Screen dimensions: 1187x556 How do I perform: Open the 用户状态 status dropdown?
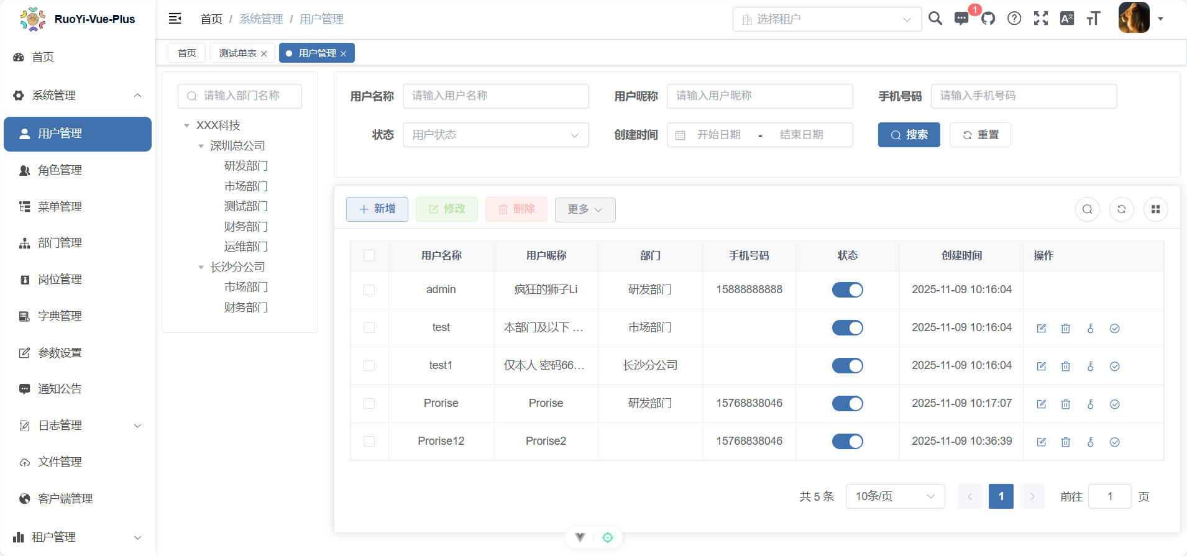click(x=495, y=135)
